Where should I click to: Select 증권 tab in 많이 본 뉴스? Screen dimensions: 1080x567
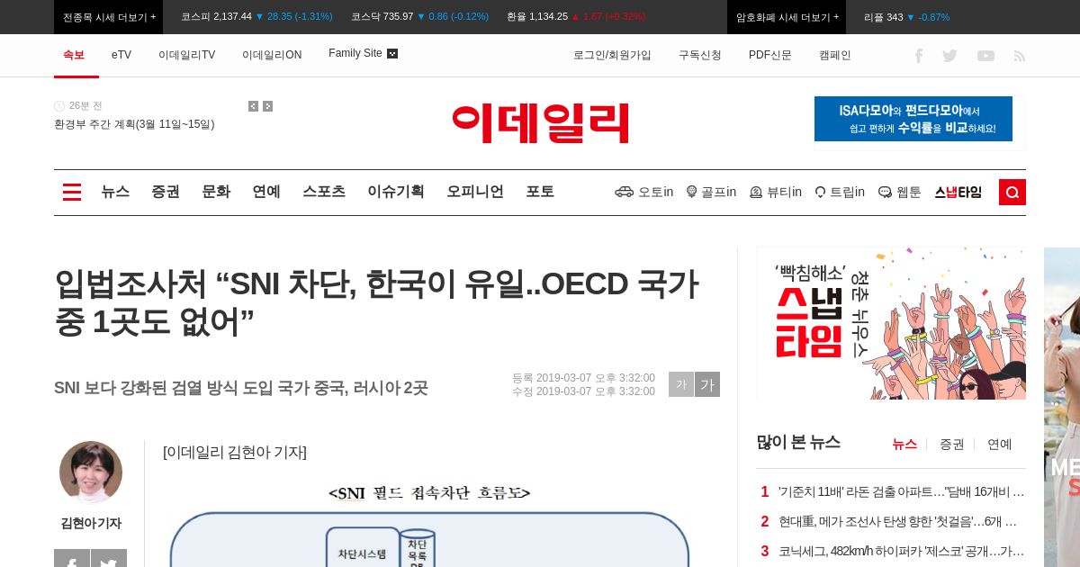point(952,444)
